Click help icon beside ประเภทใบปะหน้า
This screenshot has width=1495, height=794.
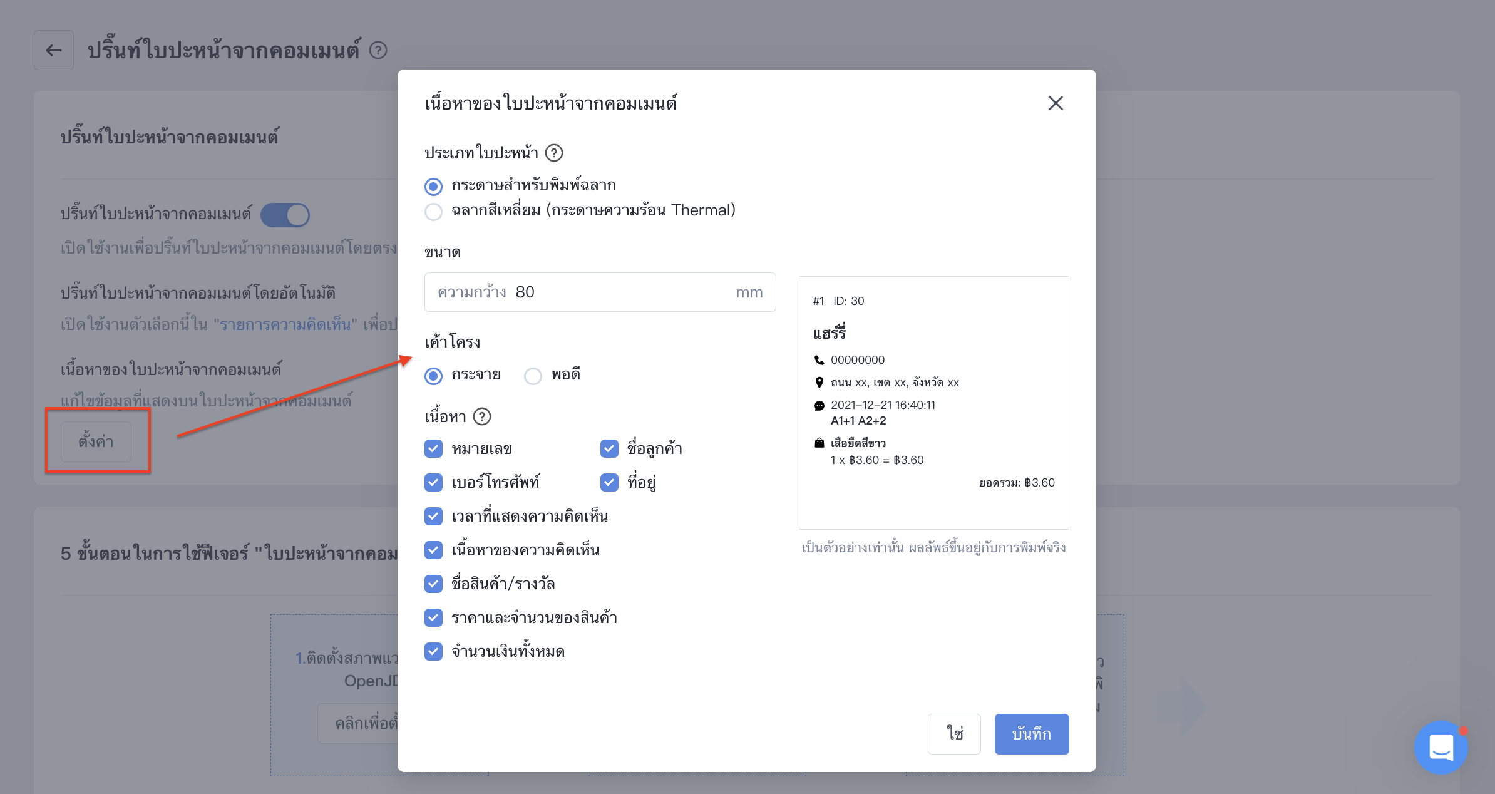tap(554, 153)
